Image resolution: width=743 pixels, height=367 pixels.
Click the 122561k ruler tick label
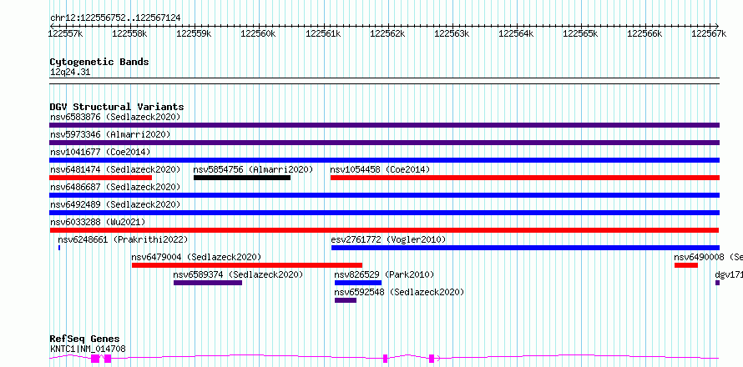(x=323, y=33)
